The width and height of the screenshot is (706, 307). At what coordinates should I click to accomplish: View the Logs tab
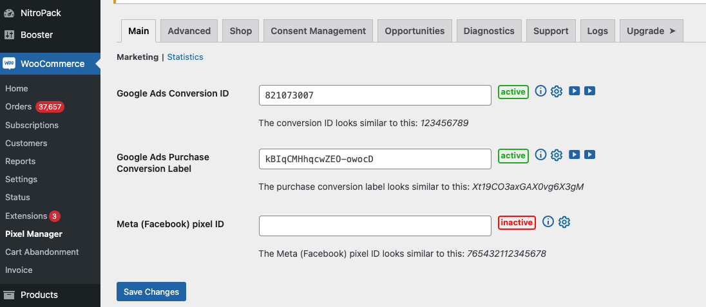598,31
